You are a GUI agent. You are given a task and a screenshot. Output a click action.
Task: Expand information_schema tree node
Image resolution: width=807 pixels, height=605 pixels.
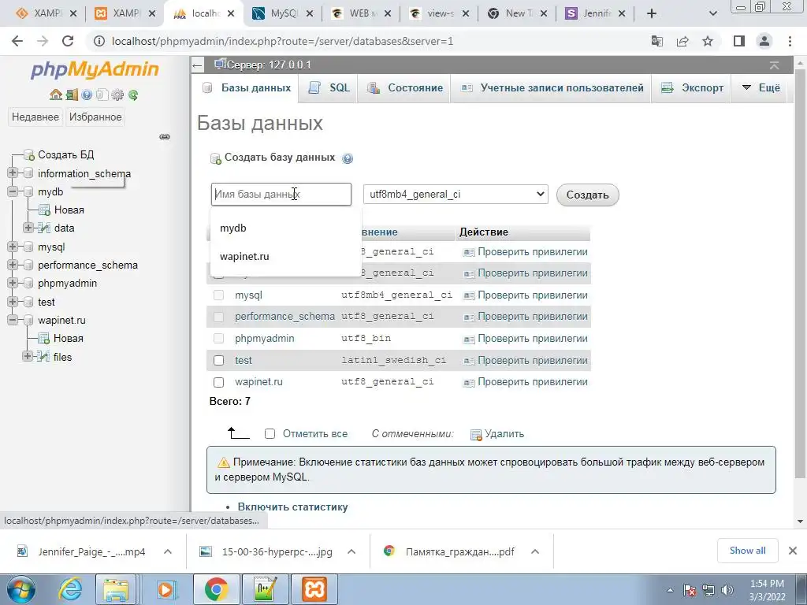13,173
